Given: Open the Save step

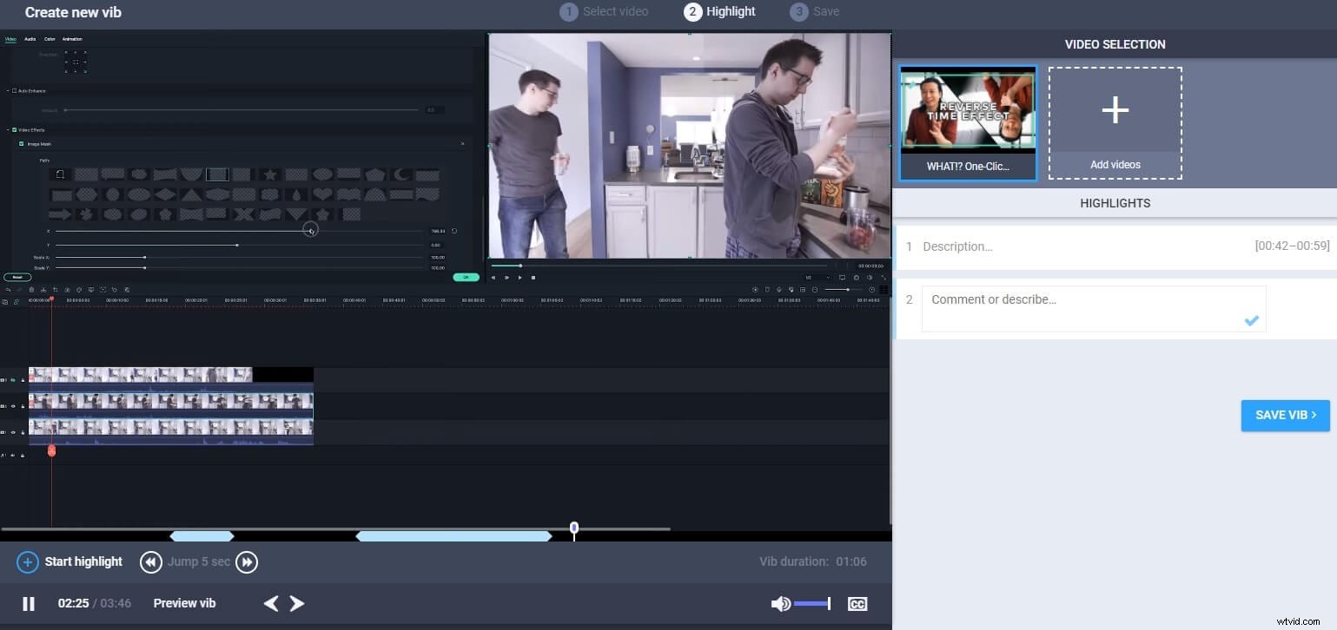Looking at the screenshot, I should pos(816,11).
